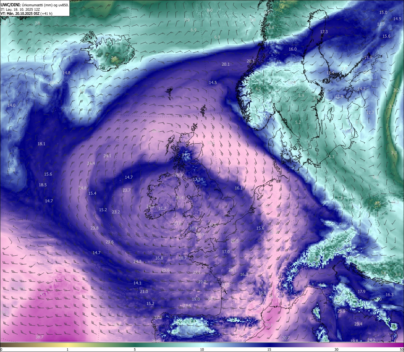Click the 26.4 value over the Irish Sea
The image size is (404, 352).
pyautogui.click(x=179, y=198)
